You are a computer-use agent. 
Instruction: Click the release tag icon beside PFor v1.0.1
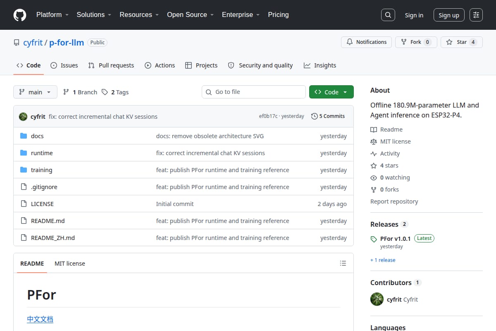pos(374,239)
